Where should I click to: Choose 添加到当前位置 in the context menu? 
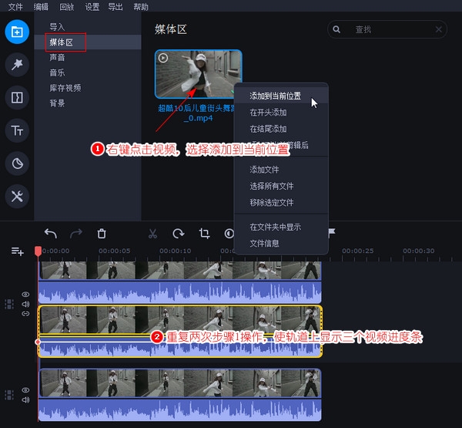coord(281,96)
